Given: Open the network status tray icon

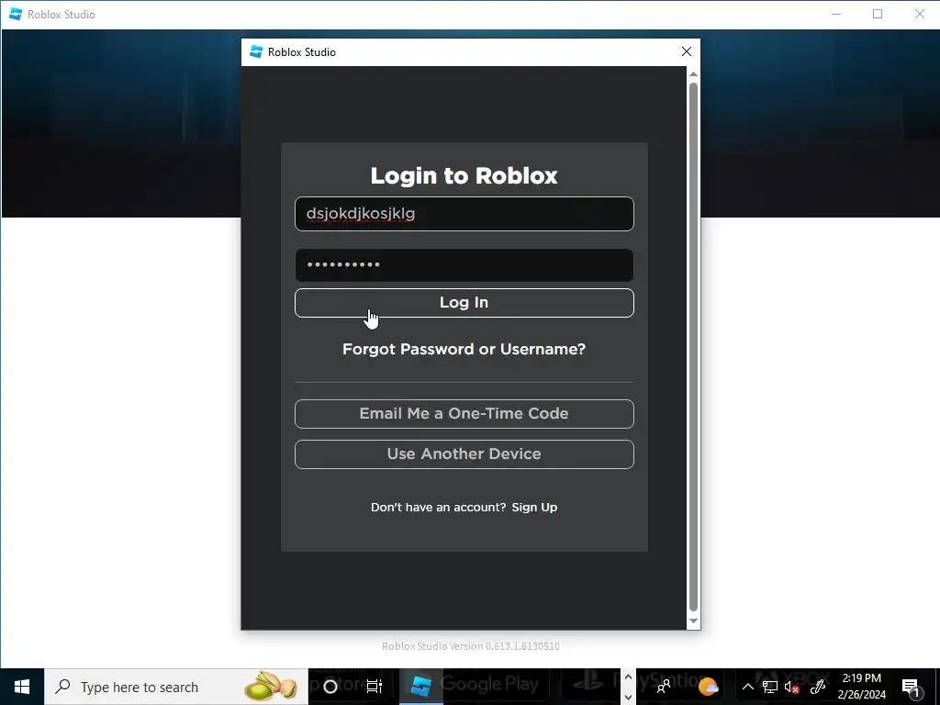Looking at the screenshot, I should [x=770, y=687].
